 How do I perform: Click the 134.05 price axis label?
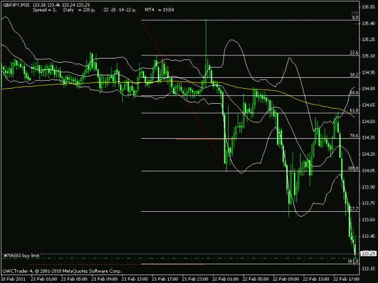pos(368,171)
